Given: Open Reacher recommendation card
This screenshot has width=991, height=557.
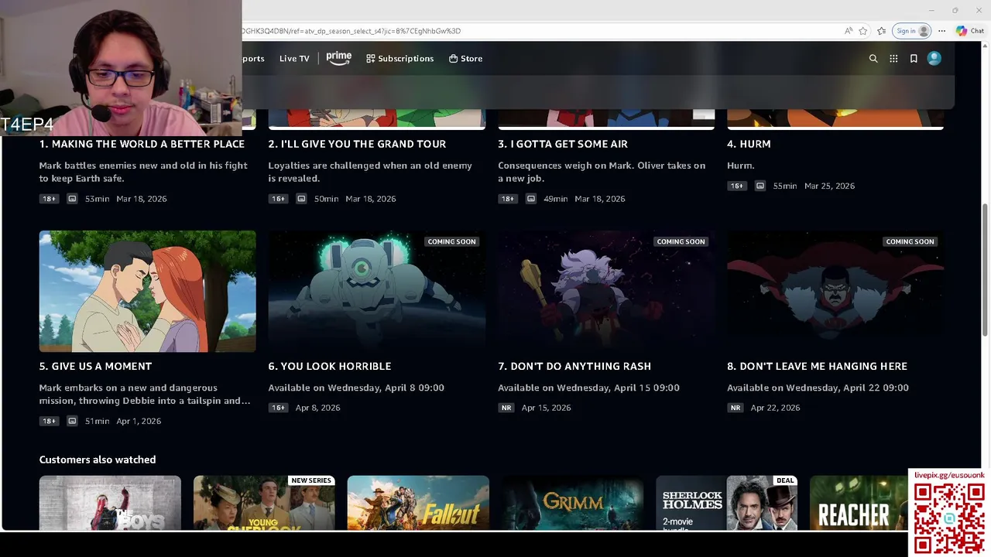Looking at the screenshot, I should 858,503.
